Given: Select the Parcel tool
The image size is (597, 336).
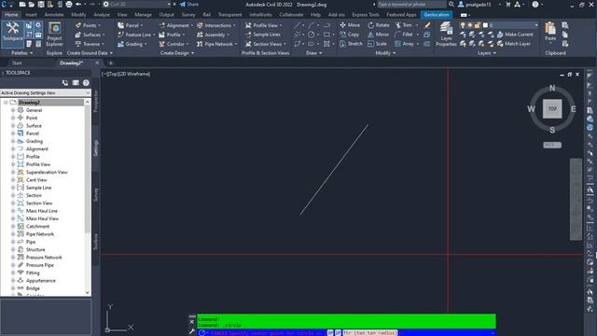Looking at the screenshot, I should 131,25.
